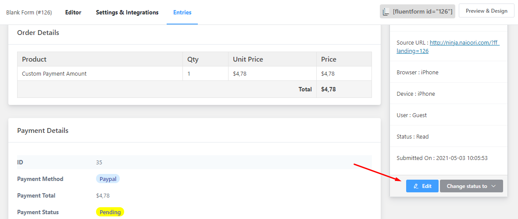The image size is (518, 219).
Task: Open the Source URL link
Action: (x=448, y=47)
